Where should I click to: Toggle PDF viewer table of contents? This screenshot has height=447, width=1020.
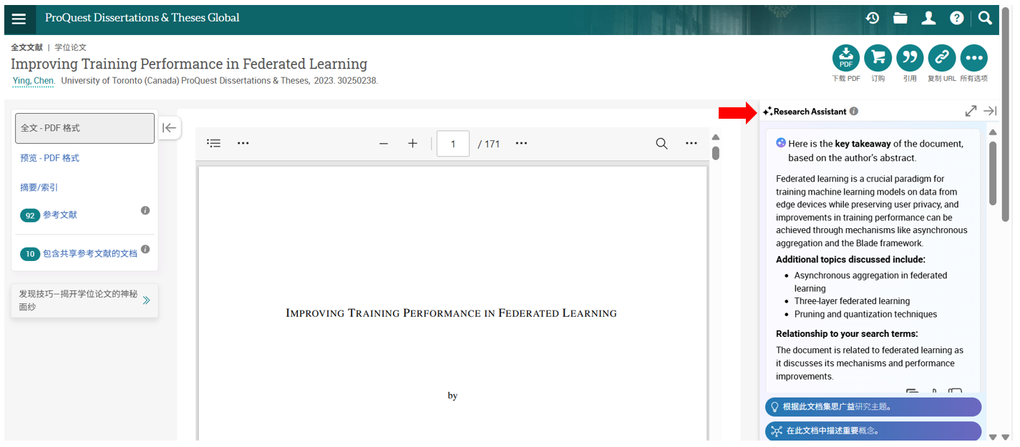tap(213, 143)
